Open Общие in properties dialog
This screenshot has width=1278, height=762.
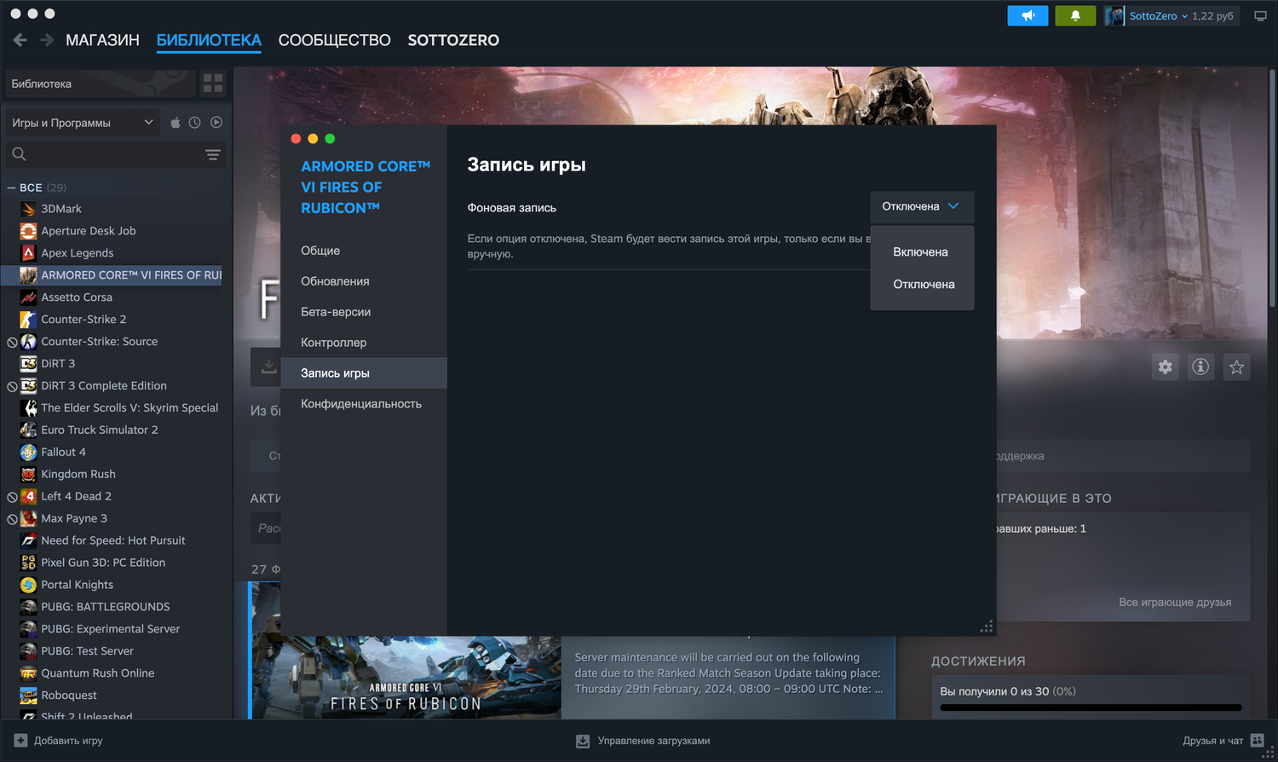click(364, 251)
